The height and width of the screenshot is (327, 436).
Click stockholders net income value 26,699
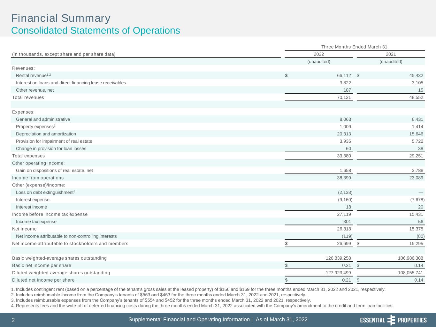(344, 244)
